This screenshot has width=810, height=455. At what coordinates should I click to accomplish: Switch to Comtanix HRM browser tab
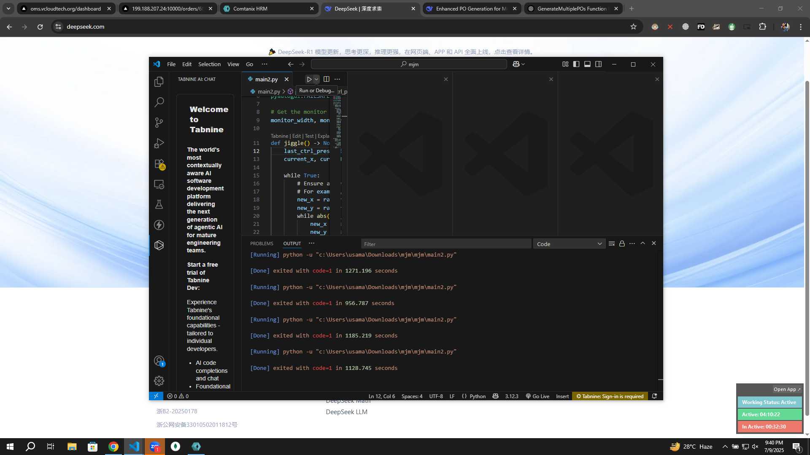coord(269,8)
